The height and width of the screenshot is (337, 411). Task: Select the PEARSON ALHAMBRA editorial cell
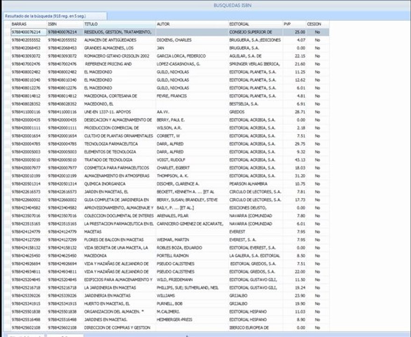[x=256, y=184]
